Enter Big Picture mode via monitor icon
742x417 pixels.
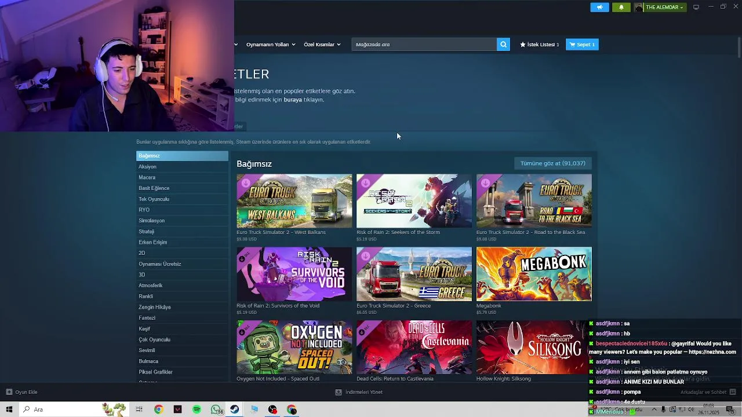coord(696,8)
